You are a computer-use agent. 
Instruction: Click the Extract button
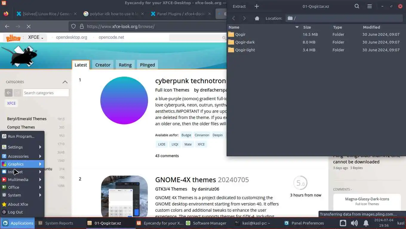pos(239,6)
